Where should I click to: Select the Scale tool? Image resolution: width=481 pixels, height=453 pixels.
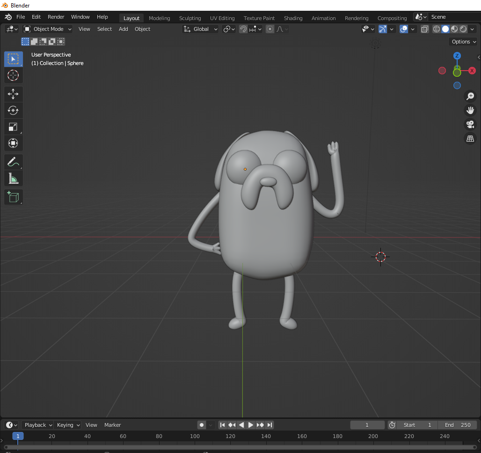click(13, 127)
